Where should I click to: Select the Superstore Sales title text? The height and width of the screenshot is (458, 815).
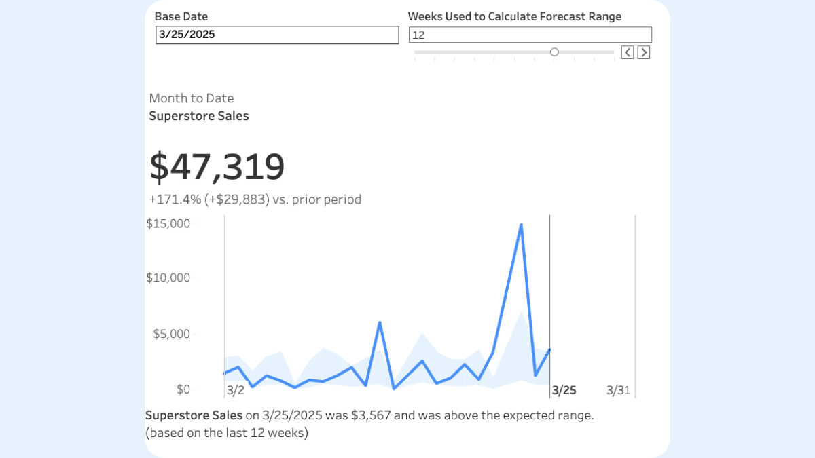(x=198, y=116)
